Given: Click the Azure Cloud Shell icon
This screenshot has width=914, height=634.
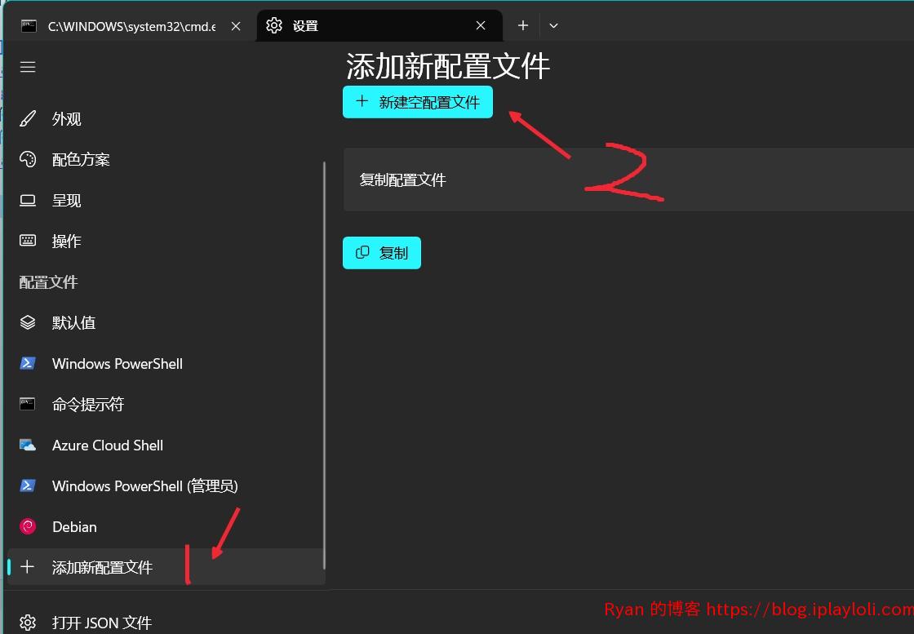Looking at the screenshot, I should tap(28, 446).
